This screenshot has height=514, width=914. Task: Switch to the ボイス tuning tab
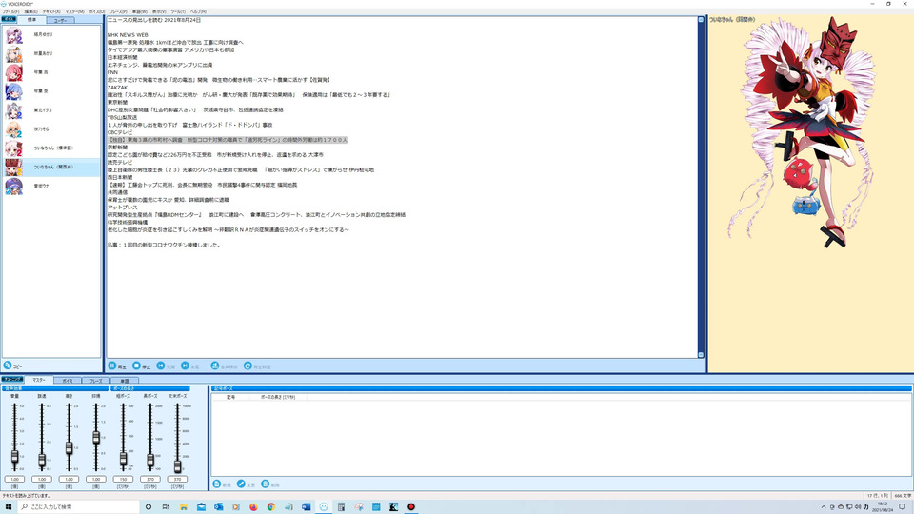click(68, 381)
